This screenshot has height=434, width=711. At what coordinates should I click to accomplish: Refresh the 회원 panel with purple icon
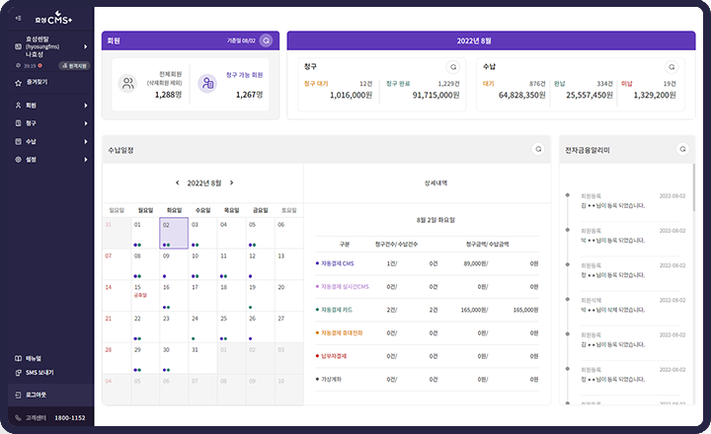click(x=267, y=40)
